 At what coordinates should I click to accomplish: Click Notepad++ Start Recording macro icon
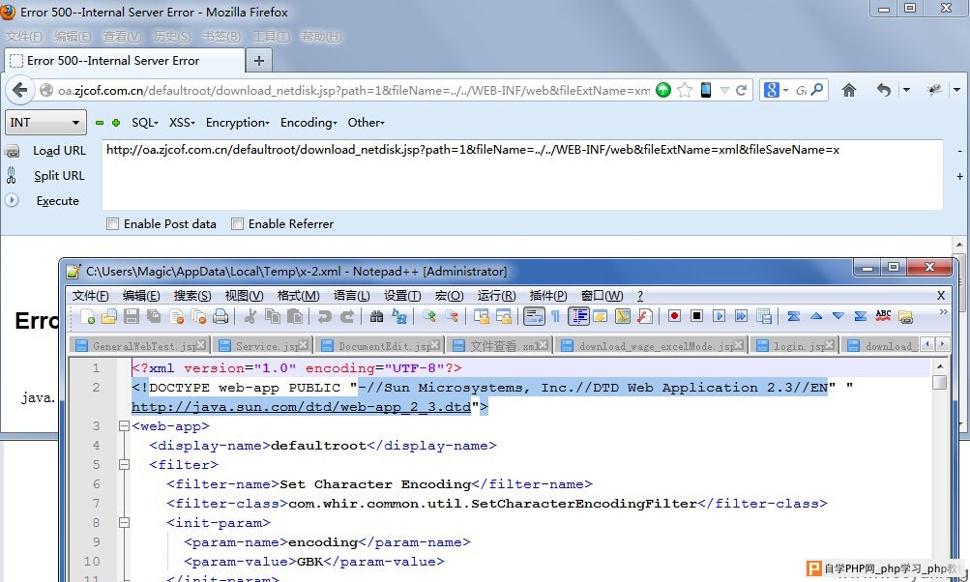[674, 317]
